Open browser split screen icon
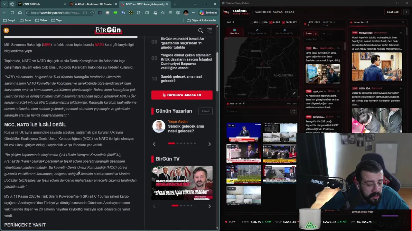Image resolution: width=412 pixels, height=231 pixels. pyautogui.click(x=147, y=13)
